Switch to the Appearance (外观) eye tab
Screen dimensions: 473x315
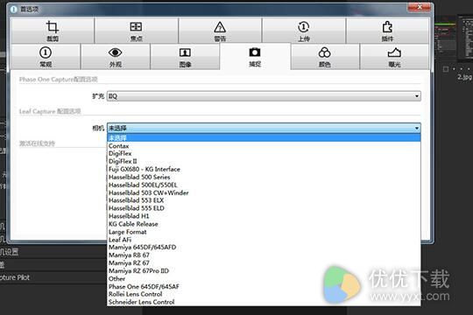pos(116,57)
